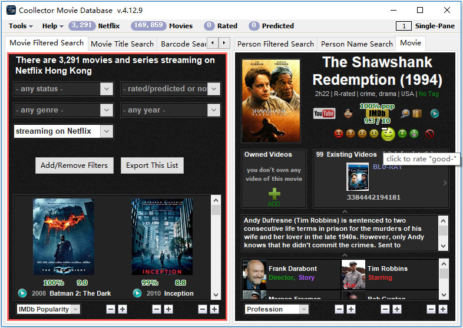Open Frank Darabont person entry
The image size is (463, 328).
pos(291,274)
